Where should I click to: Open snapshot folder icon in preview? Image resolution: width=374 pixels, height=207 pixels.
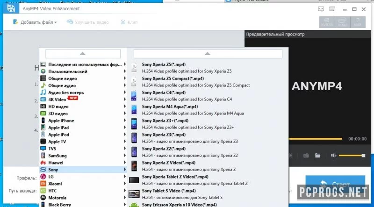pos(317,156)
